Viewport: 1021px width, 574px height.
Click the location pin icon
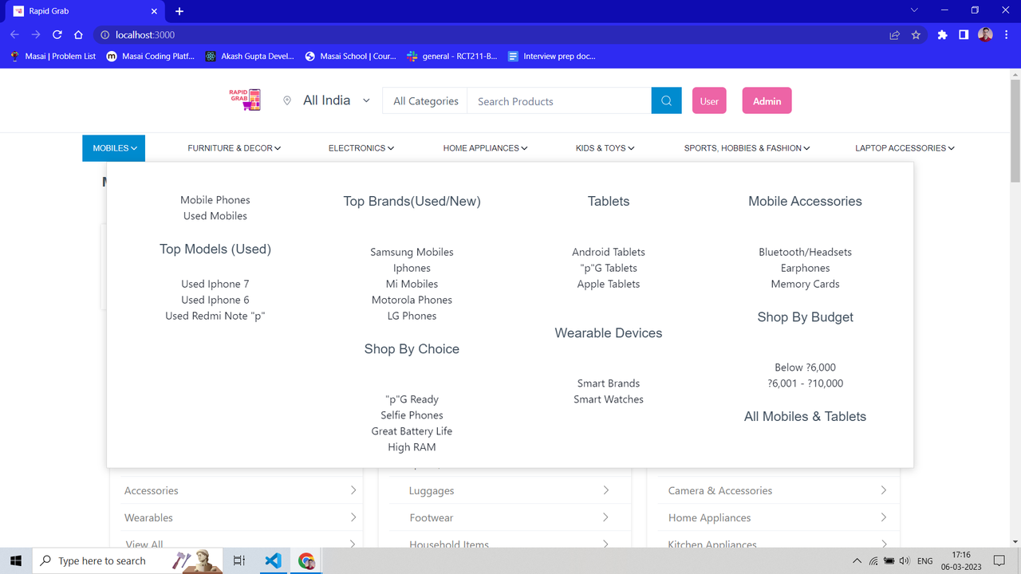click(287, 101)
